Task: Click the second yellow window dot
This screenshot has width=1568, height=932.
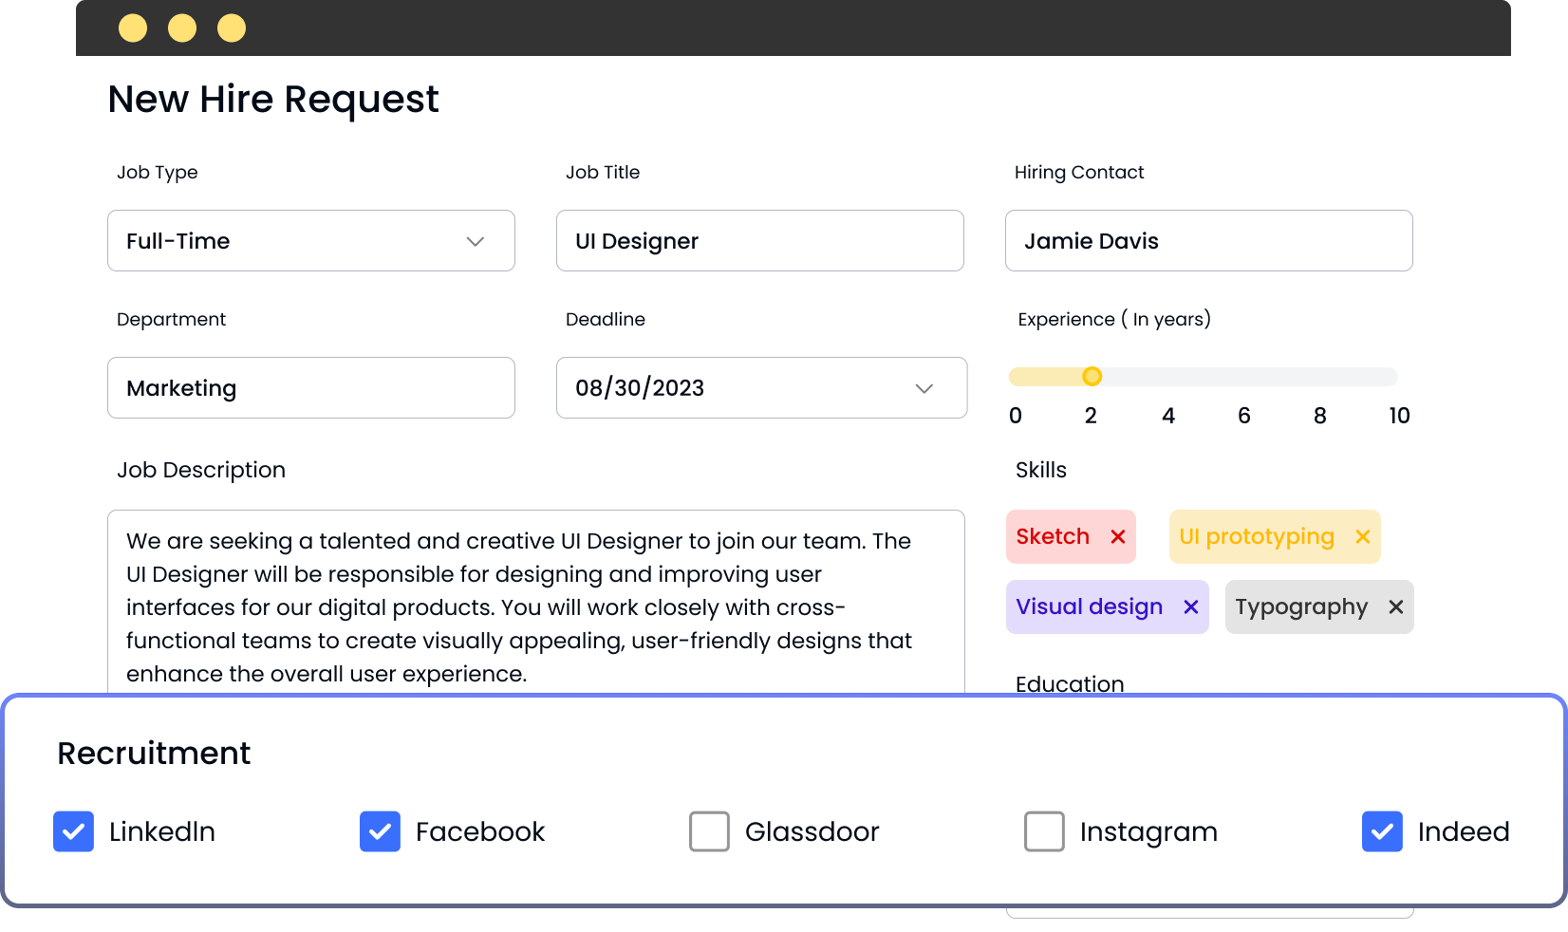Action: coord(182,28)
